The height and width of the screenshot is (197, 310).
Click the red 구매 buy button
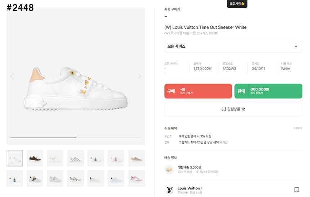198,91
